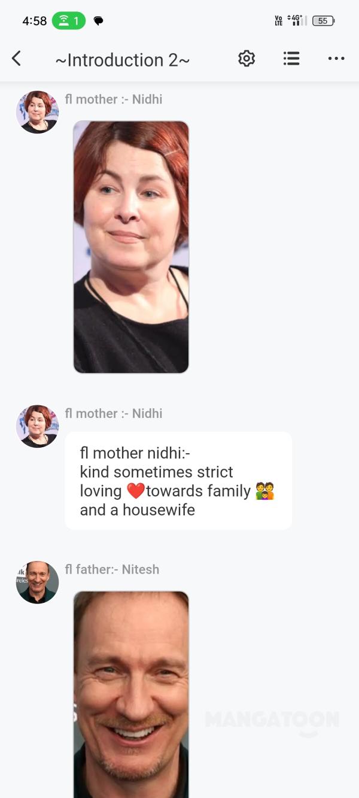Tap the battery indicator showing 55
Viewport: 359px width, 798px height.
(x=323, y=20)
